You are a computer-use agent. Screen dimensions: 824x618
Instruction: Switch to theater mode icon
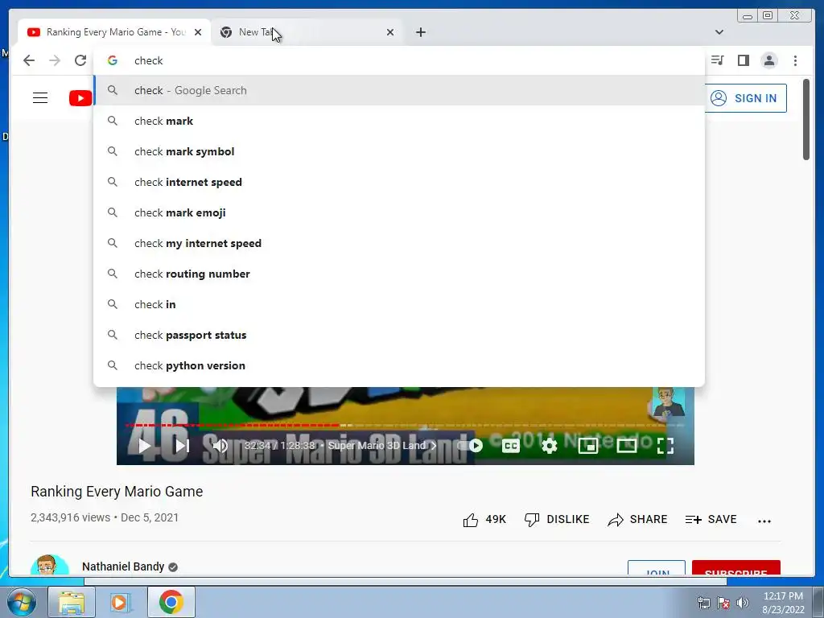pyautogui.click(x=626, y=446)
